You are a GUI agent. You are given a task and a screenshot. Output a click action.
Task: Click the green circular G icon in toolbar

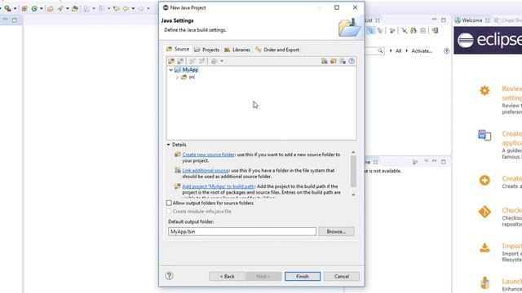pyautogui.click(x=34, y=9)
